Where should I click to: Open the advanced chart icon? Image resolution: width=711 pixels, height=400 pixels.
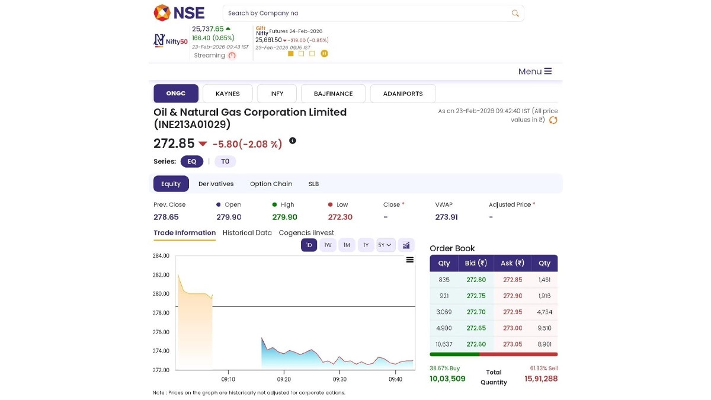[x=406, y=245]
